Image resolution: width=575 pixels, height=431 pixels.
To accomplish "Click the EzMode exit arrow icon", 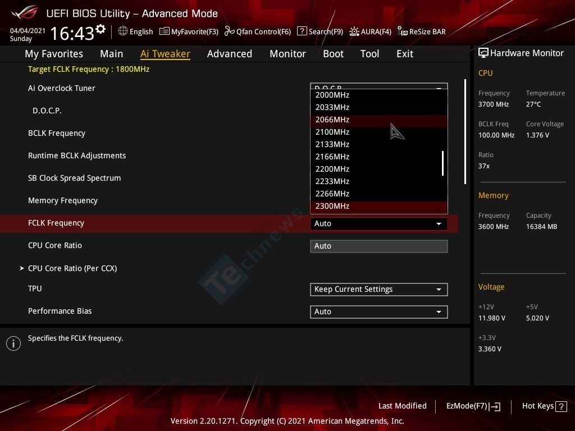I will tap(495, 406).
